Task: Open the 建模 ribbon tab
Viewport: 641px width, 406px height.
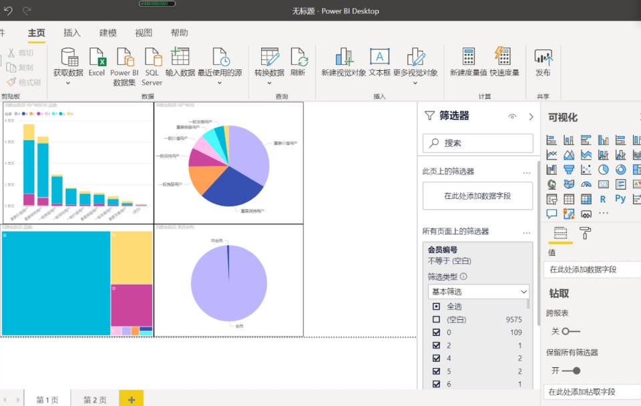Action: pos(108,33)
